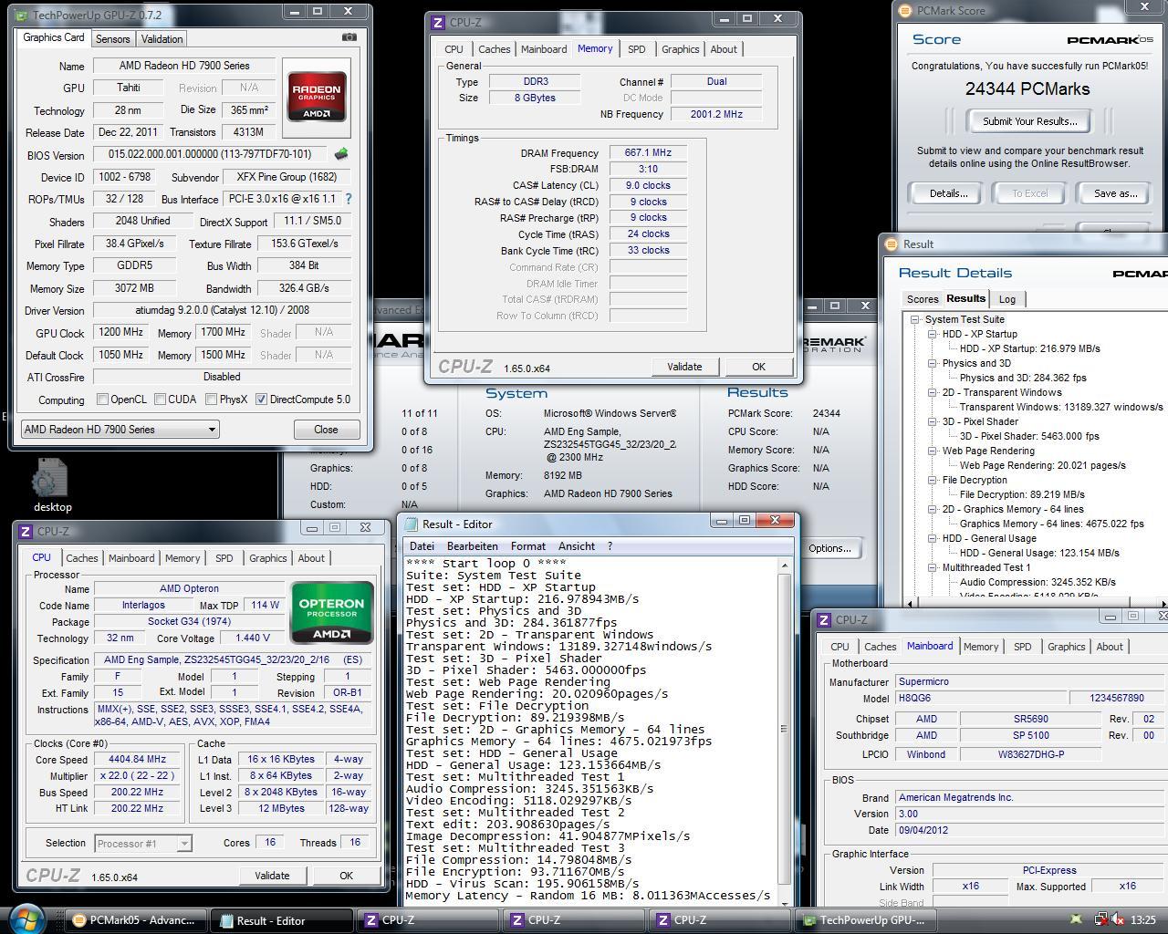The width and height of the screenshot is (1168, 934).
Task: Collapse the 3D - Pixel Shader node
Action: click(933, 421)
